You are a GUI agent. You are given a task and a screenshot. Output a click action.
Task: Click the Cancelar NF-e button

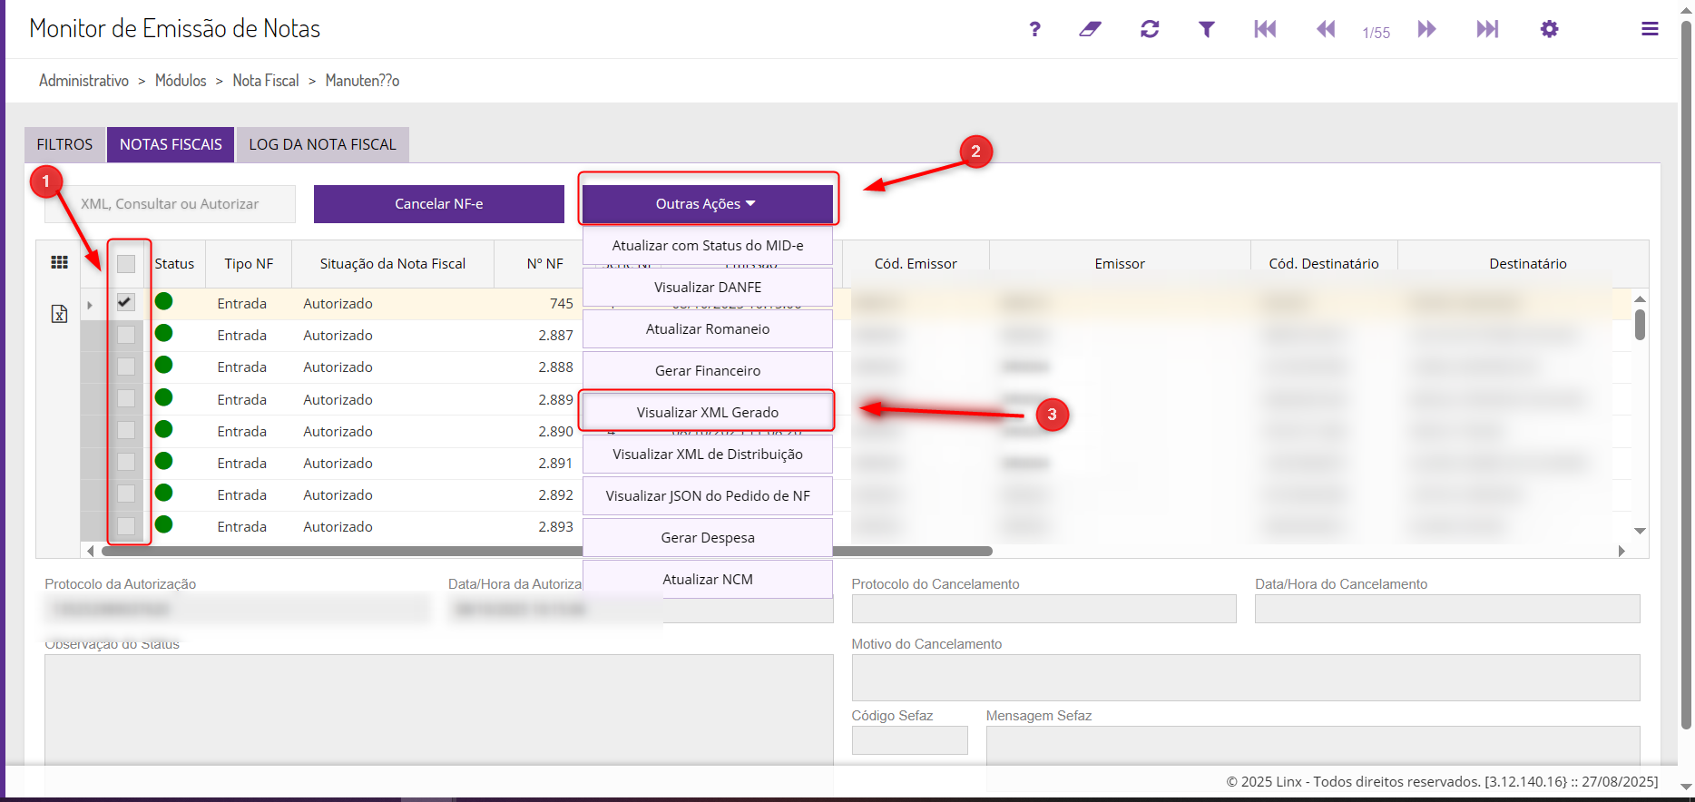tap(439, 204)
